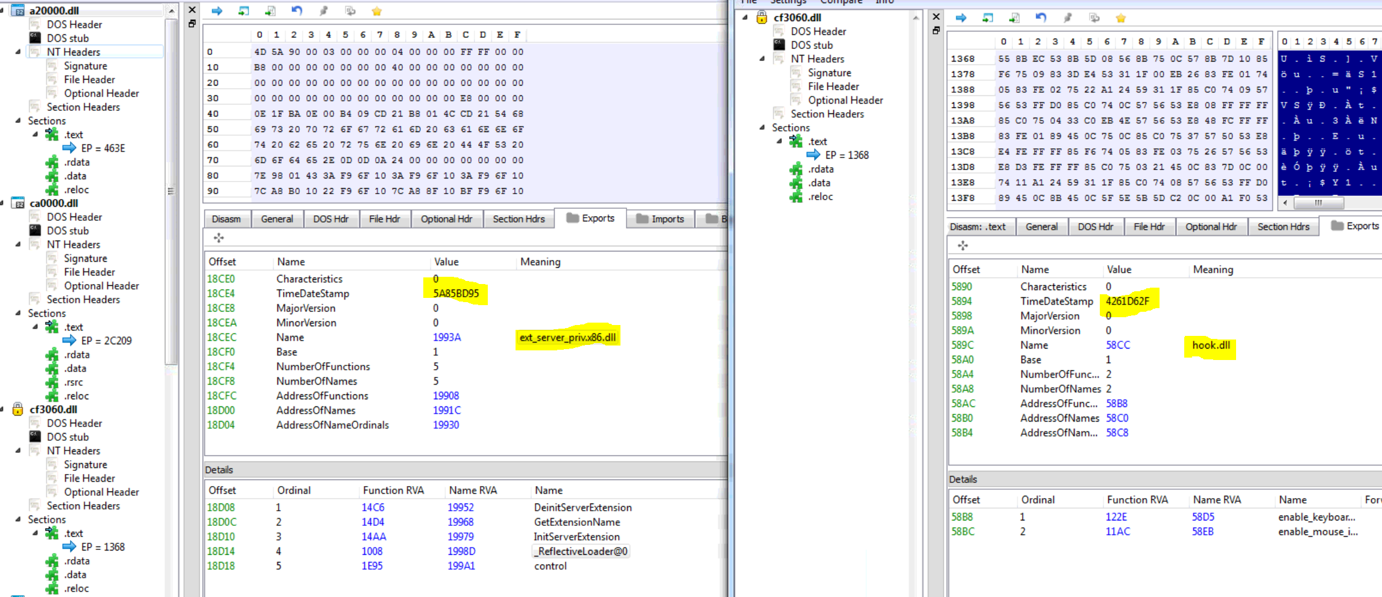Viewport: 1382px width, 597px height.
Task: Collapse the Sections node under ca0000.dll
Action: pos(18,314)
